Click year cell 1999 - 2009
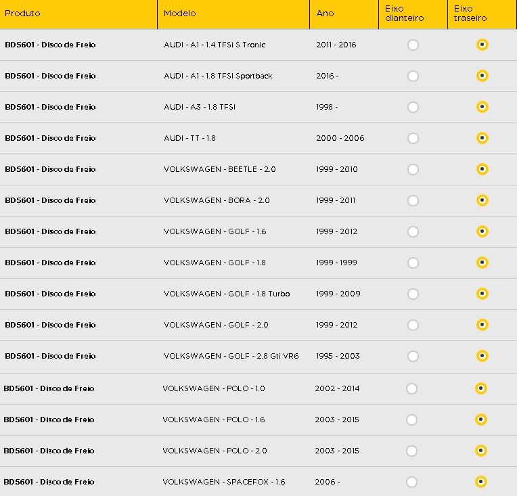The height and width of the screenshot is (496, 517). pyautogui.click(x=338, y=294)
